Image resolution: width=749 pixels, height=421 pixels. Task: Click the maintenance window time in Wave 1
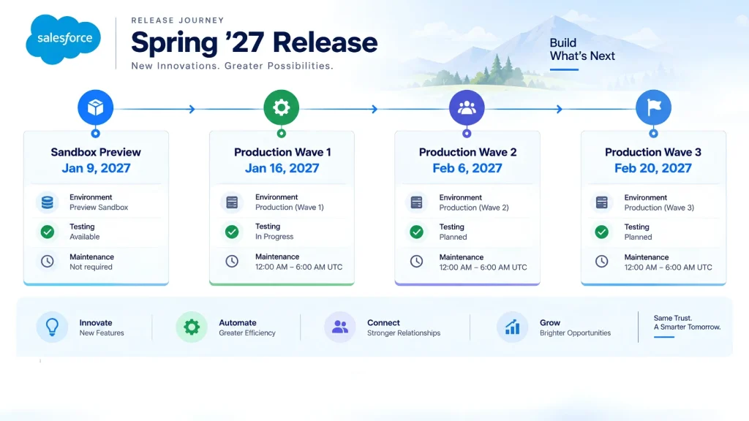click(298, 267)
